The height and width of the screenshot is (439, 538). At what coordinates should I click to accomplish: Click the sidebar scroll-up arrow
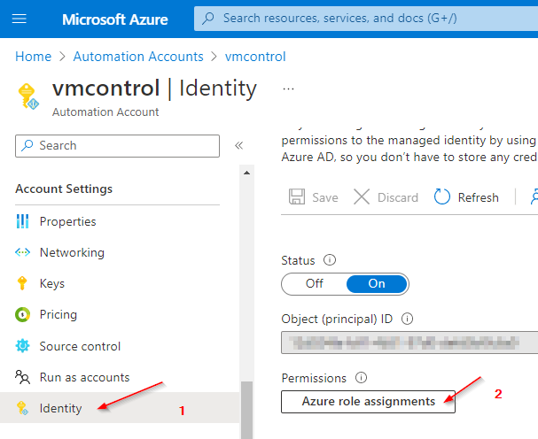click(246, 173)
